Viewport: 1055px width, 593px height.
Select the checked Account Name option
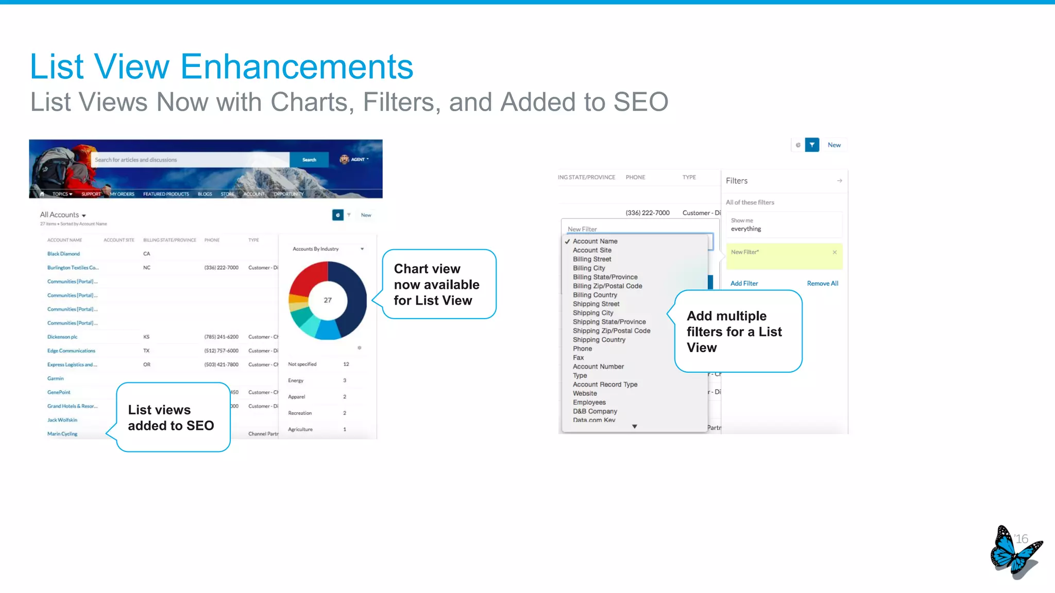(x=595, y=241)
